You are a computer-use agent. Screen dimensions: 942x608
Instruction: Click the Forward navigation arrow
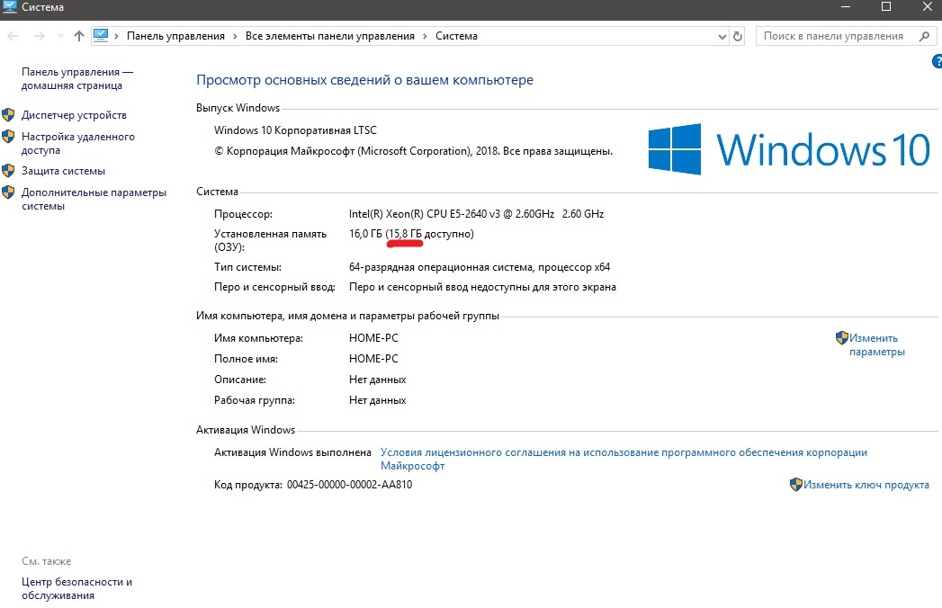click(39, 36)
